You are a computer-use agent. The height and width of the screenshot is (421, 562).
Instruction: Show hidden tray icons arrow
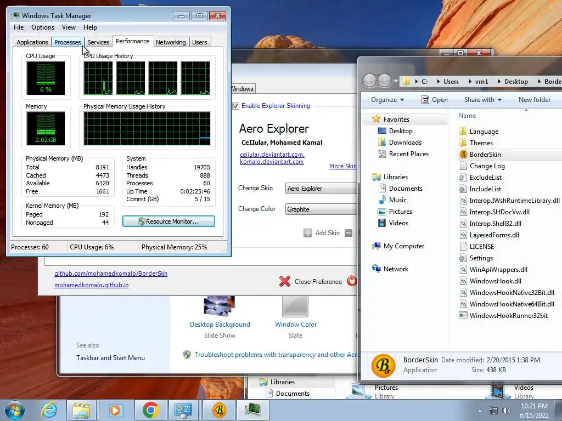point(480,411)
